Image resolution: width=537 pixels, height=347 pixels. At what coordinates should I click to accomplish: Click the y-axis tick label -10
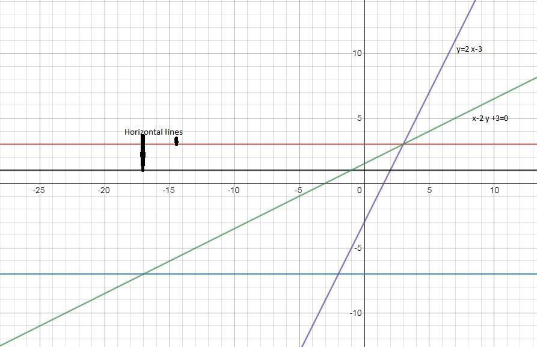pyautogui.click(x=355, y=313)
